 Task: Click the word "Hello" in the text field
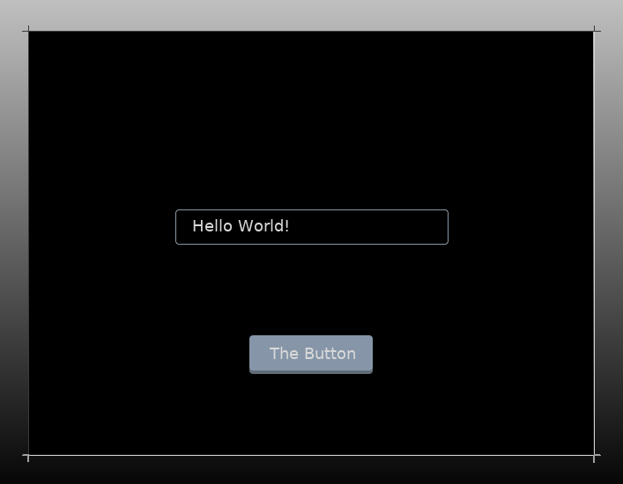211,226
